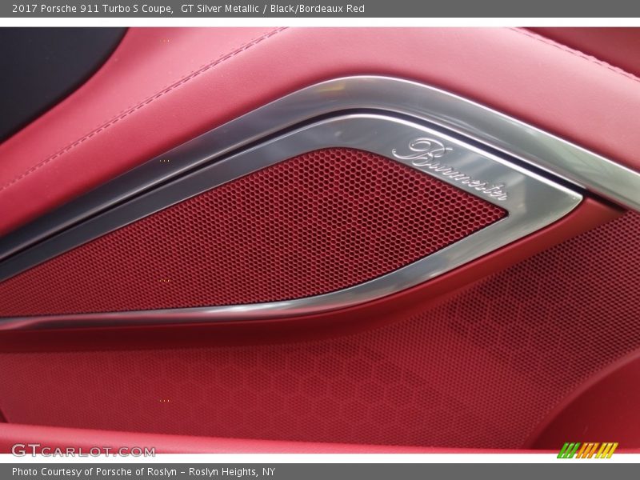Click the 'GT Silver Metallic / Black/Bordeaux Red' caption text
This screenshot has width=640, height=480.
coord(273,9)
